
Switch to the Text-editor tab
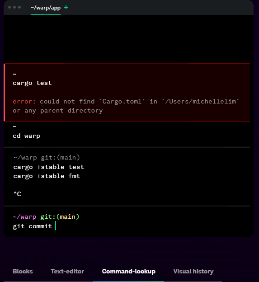click(x=67, y=271)
